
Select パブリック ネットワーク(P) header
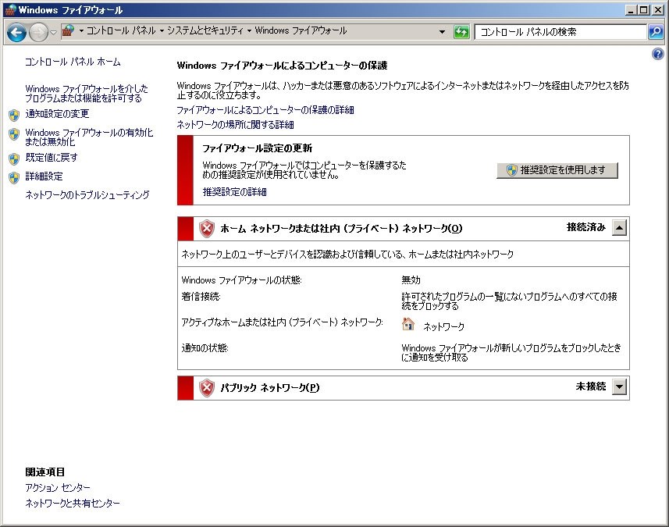point(269,387)
